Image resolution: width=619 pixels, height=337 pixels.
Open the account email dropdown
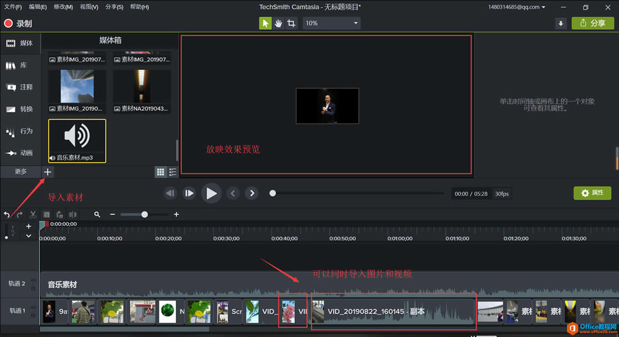[x=517, y=7]
